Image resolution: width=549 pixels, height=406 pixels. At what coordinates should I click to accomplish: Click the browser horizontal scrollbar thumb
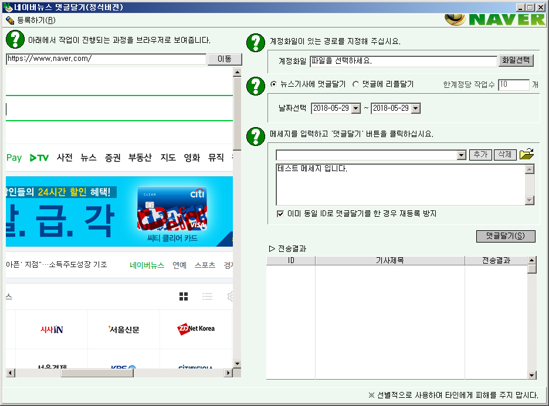click(x=97, y=373)
